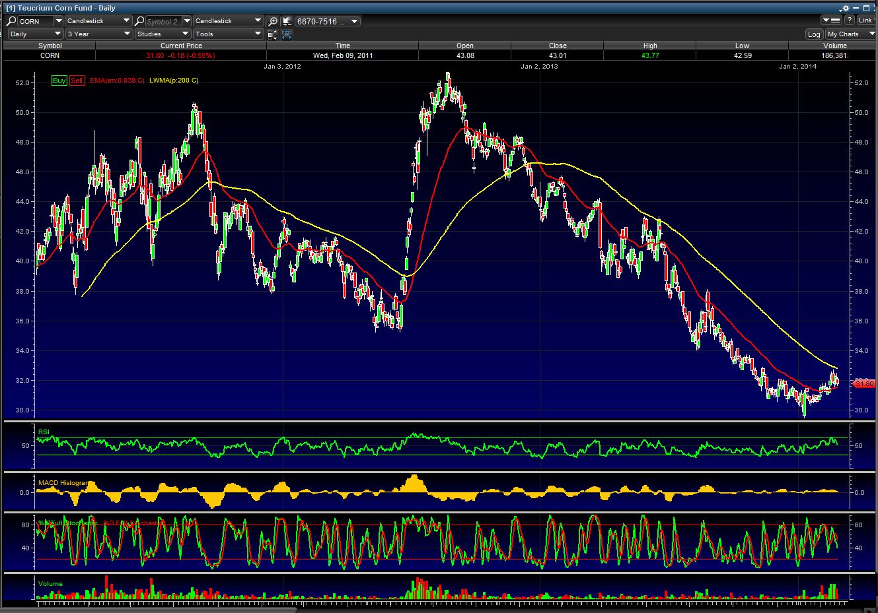The height and width of the screenshot is (613, 878).
Task: Open the list menu icon next to help
Action: click(x=832, y=20)
